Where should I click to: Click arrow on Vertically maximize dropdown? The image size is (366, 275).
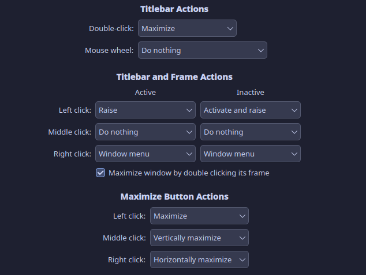point(242,238)
